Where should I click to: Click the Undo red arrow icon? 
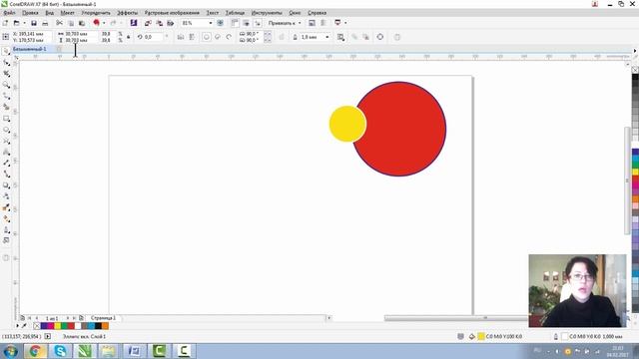click(96, 23)
